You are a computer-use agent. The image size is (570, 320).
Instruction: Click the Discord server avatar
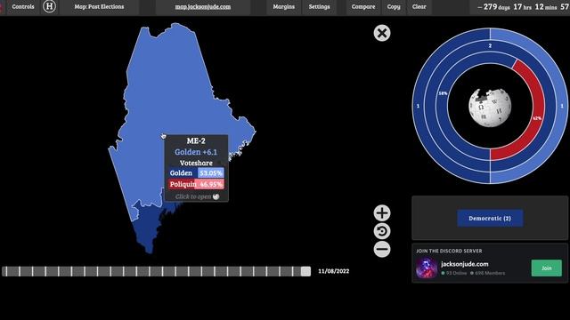(427, 268)
